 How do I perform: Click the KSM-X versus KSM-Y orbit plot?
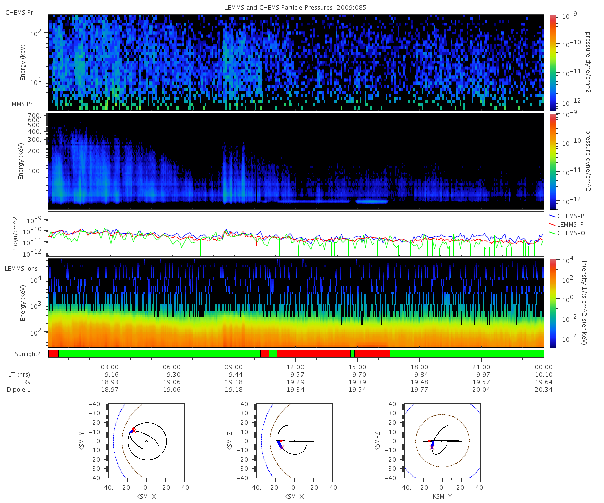[x=146, y=441]
